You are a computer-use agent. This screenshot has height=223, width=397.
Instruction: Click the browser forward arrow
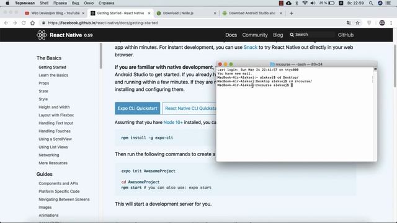[15, 23]
